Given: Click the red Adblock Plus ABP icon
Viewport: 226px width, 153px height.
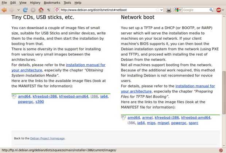Looking at the screenshot, I should (218, 10).
